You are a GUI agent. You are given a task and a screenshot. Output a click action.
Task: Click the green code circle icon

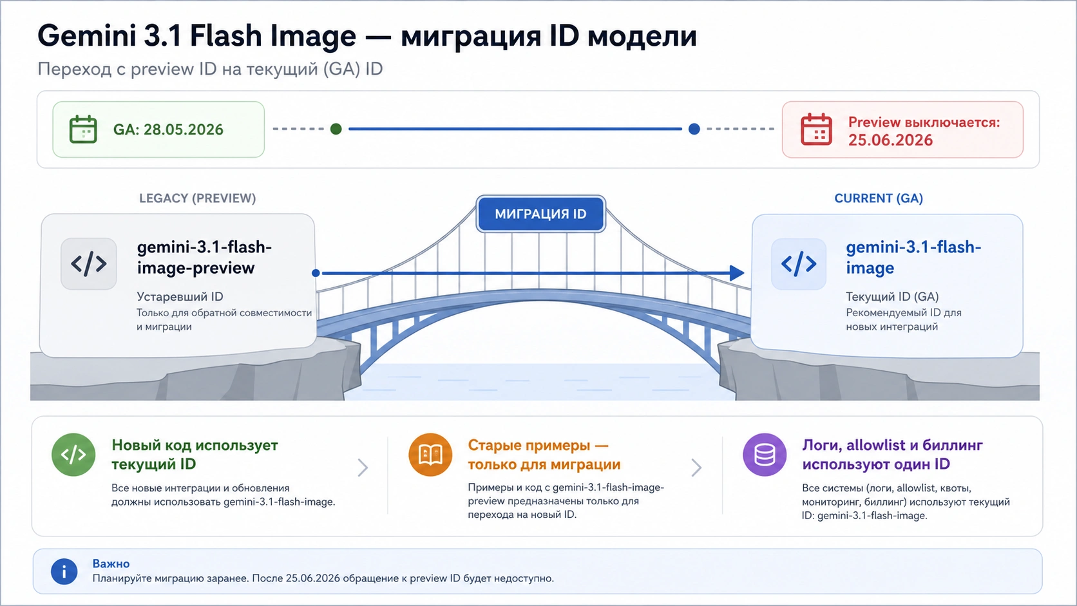pyautogui.click(x=73, y=455)
